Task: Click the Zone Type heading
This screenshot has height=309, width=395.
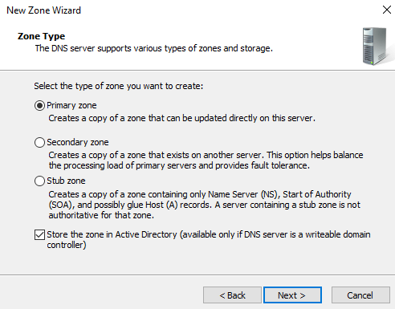Action: 41,36
